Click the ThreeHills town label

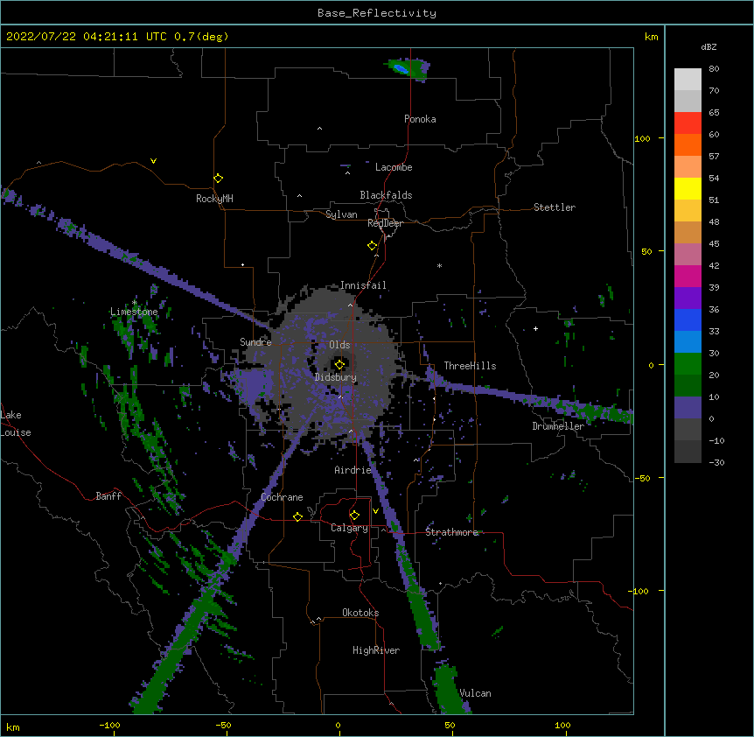(x=470, y=366)
